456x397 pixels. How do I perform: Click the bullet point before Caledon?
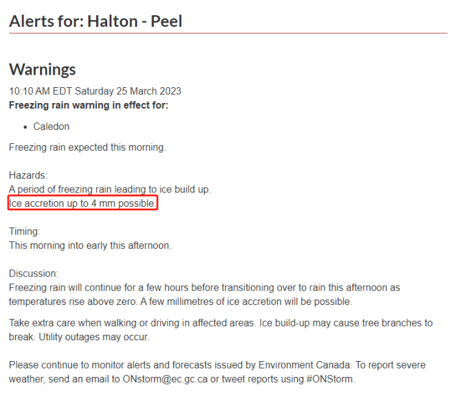pyautogui.click(x=26, y=127)
